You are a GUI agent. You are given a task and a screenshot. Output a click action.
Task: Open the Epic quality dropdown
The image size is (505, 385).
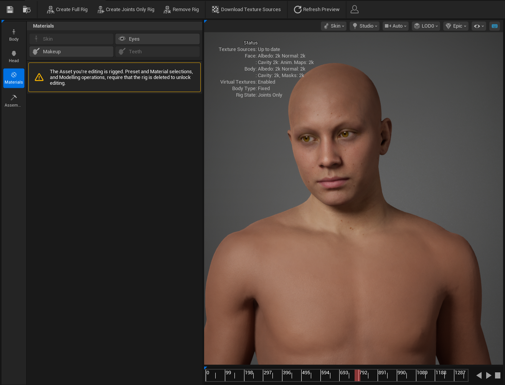(456, 26)
